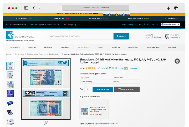
Task: Open the Twitter social icon
Action: point(140,24)
